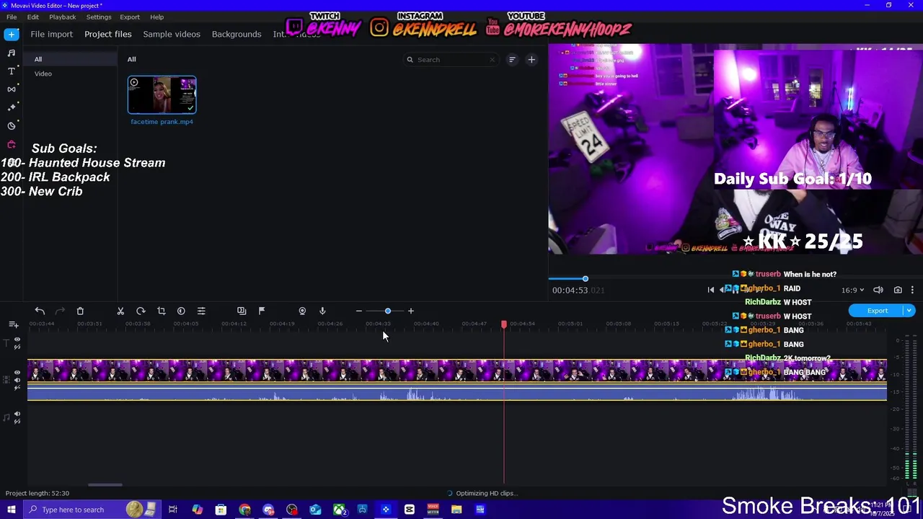Screen dimensions: 923x519
Task: Switch to the Sample videos tab
Action: [x=172, y=34]
